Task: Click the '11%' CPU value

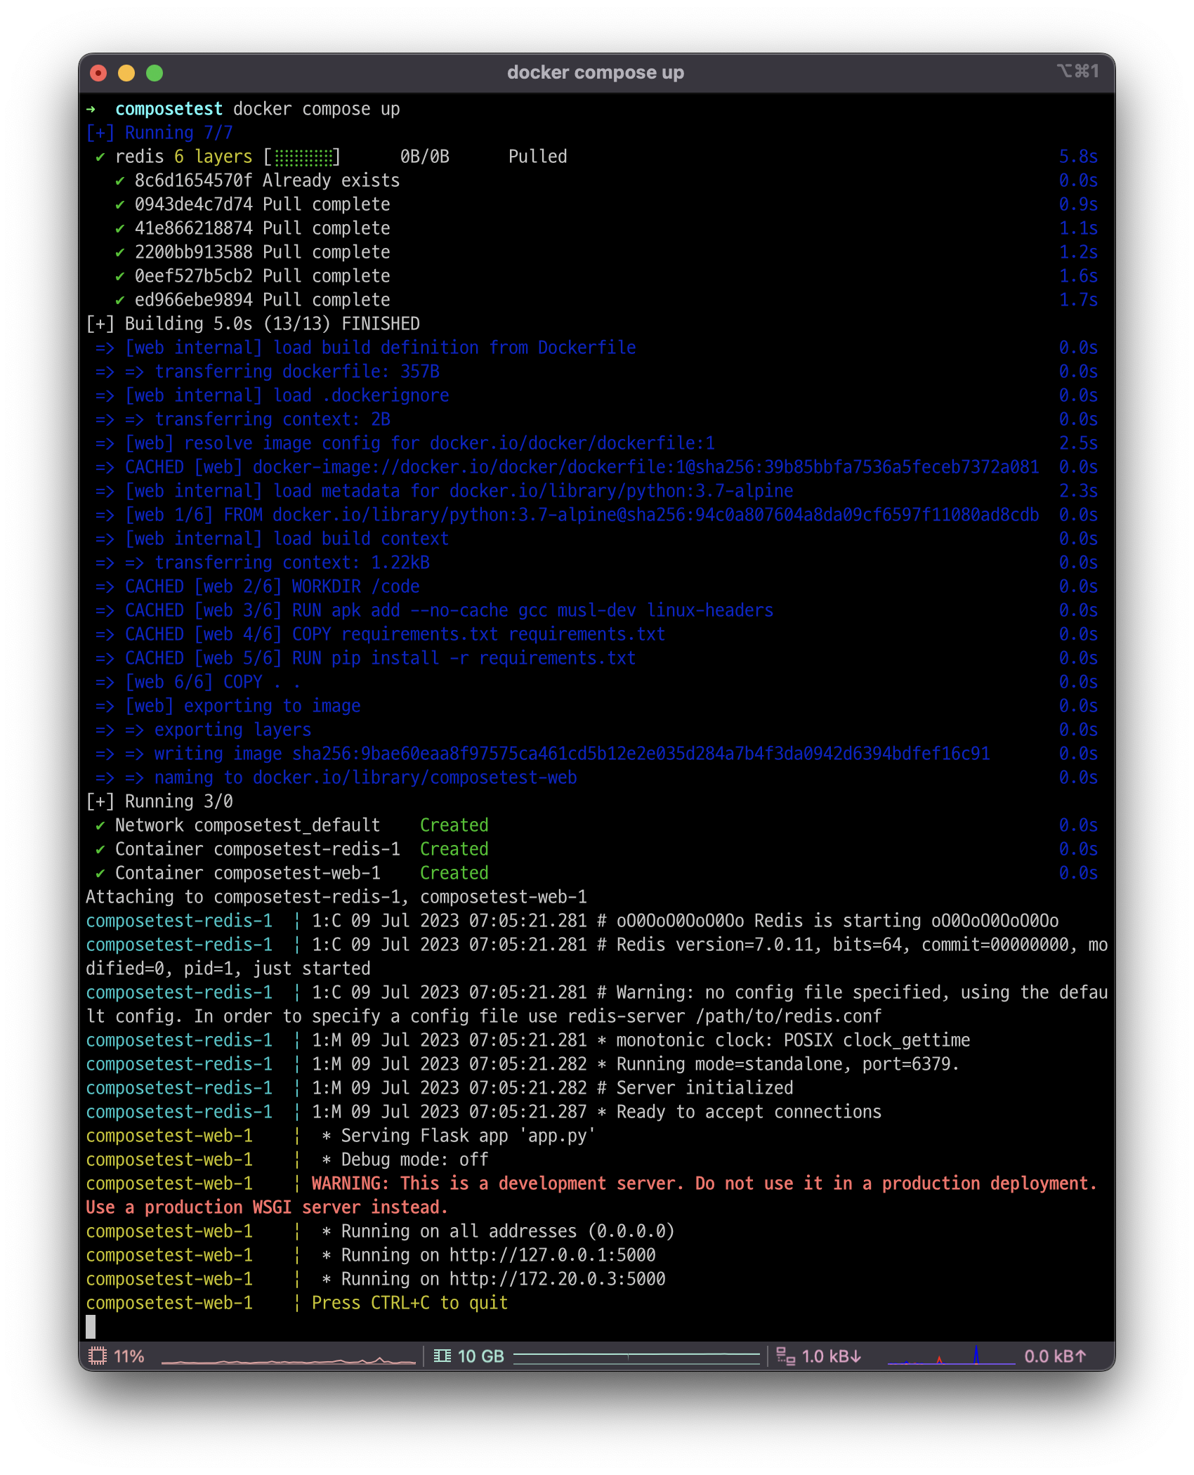Action: pyautogui.click(x=129, y=1356)
